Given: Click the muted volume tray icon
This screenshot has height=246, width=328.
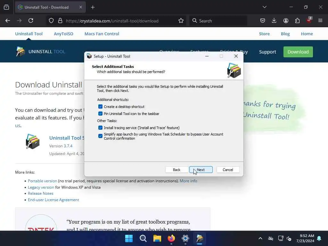Looking at the screenshot, I should 289,238.
